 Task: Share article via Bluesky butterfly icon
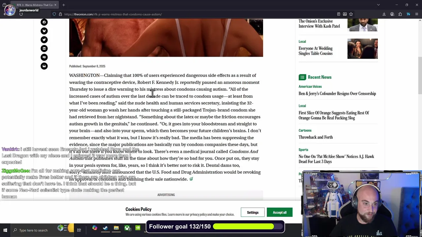coord(44,31)
